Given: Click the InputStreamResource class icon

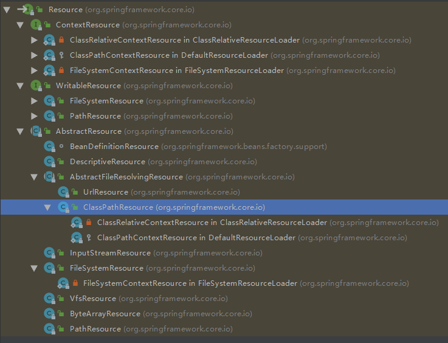Looking at the screenshot, I should (50, 252).
